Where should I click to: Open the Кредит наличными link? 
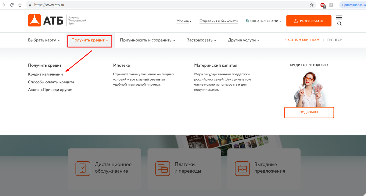coord(45,74)
